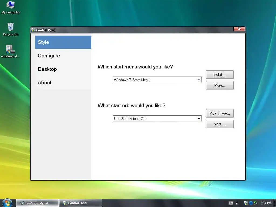Open the Desktop section
Screen dimensions: 276x207
click(63, 69)
